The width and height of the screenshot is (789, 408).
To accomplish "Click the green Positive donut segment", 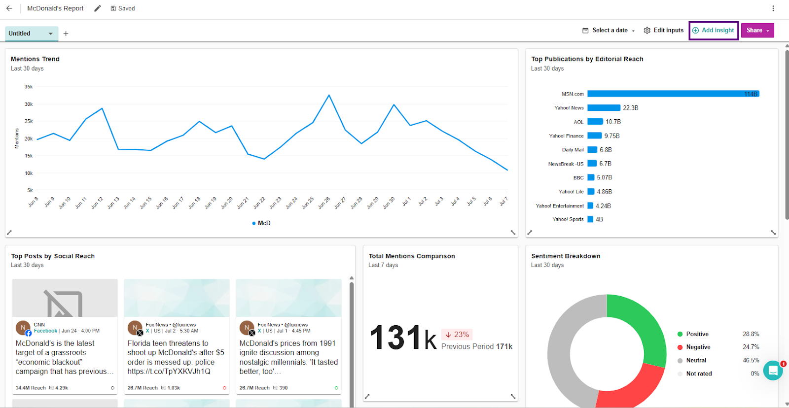I will (x=645, y=325).
